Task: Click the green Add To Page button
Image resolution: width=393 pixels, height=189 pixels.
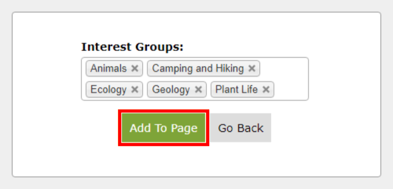Action: pos(163,128)
